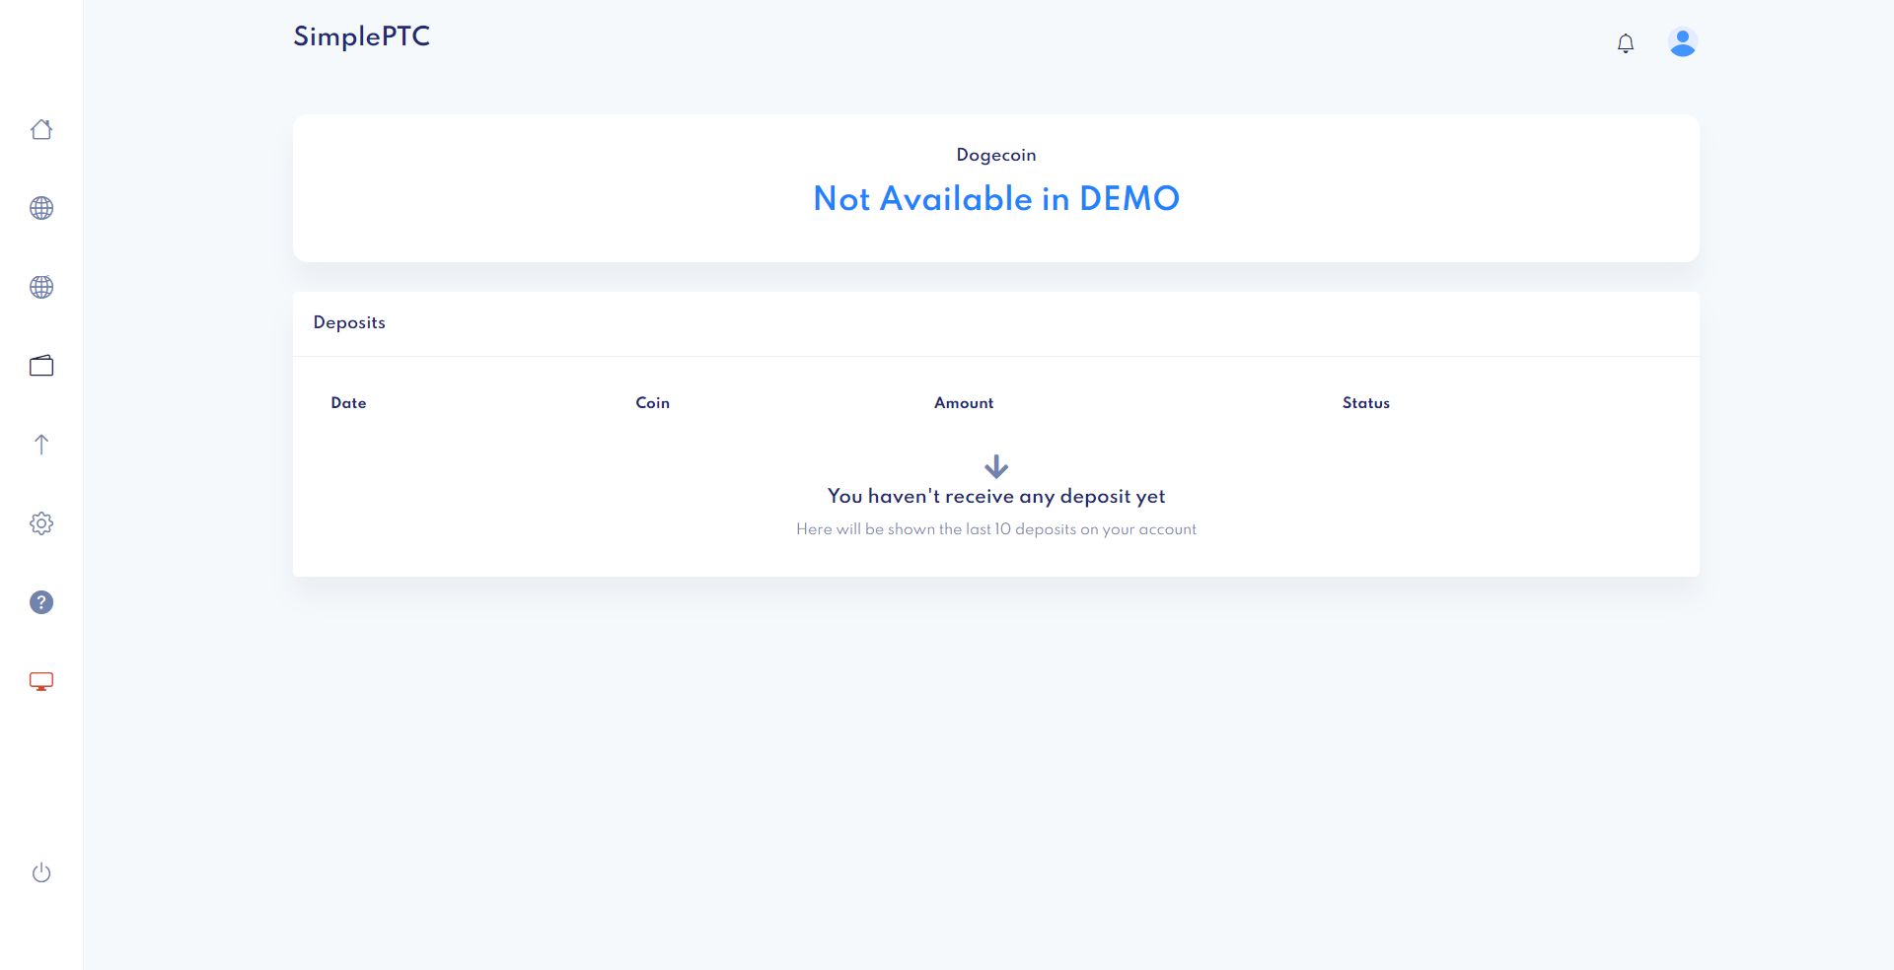Screen dimensions: 1894x970
Task: Click the Dogecoin label
Action: (995, 155)
